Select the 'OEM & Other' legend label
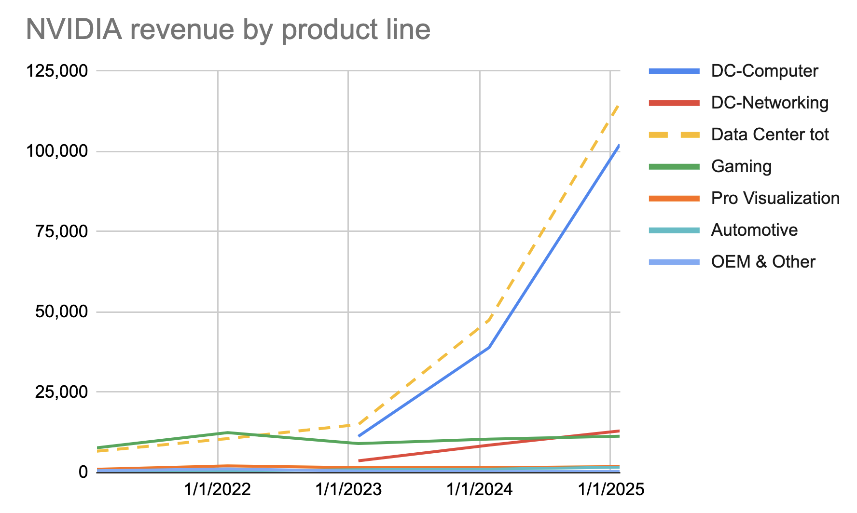 [763, 262]
